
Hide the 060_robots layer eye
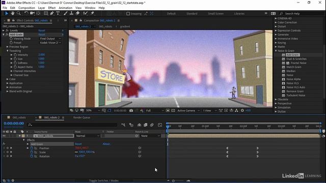coord(4,136)
